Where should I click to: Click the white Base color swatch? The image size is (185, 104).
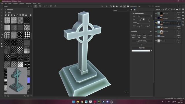[x=141, y=51]
